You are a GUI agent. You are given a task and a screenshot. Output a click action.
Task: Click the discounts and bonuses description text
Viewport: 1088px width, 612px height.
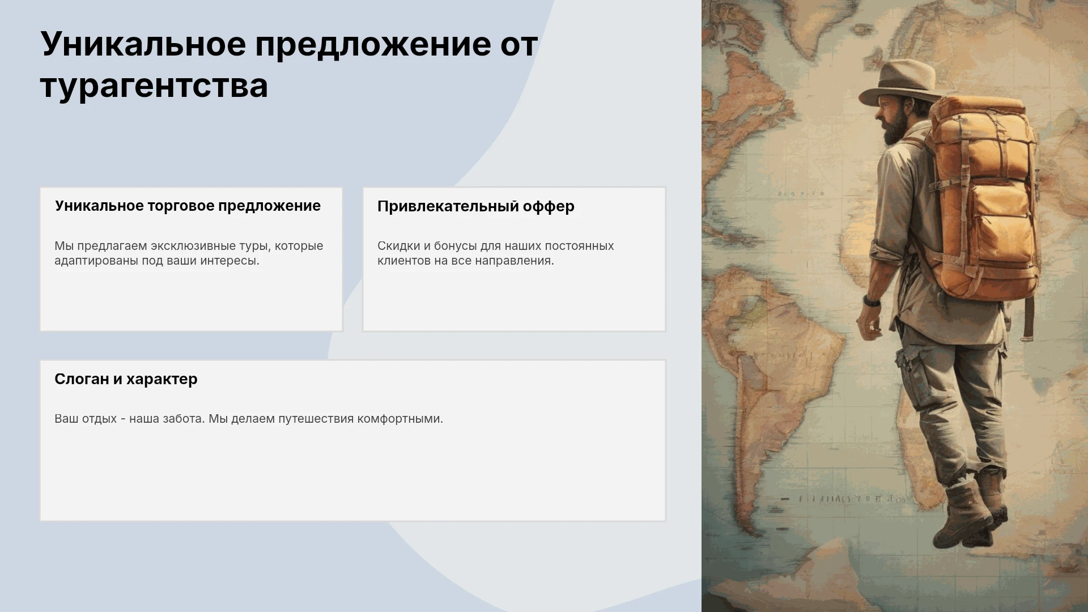point(495,253)
